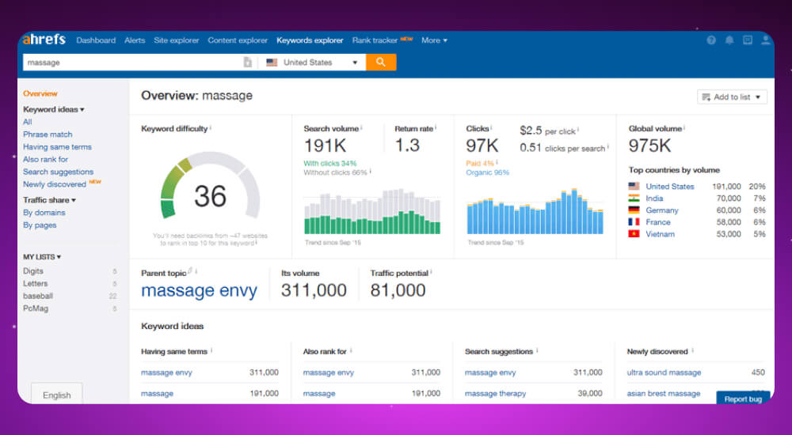This screenshot has height=435, width=792.
Task: Open By domains in sidebar
Action: point(44,213)
